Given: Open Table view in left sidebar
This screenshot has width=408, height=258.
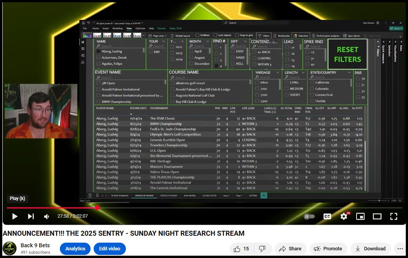Looking at the screenshot, I should pyautogui.click(x=83, y=49).
